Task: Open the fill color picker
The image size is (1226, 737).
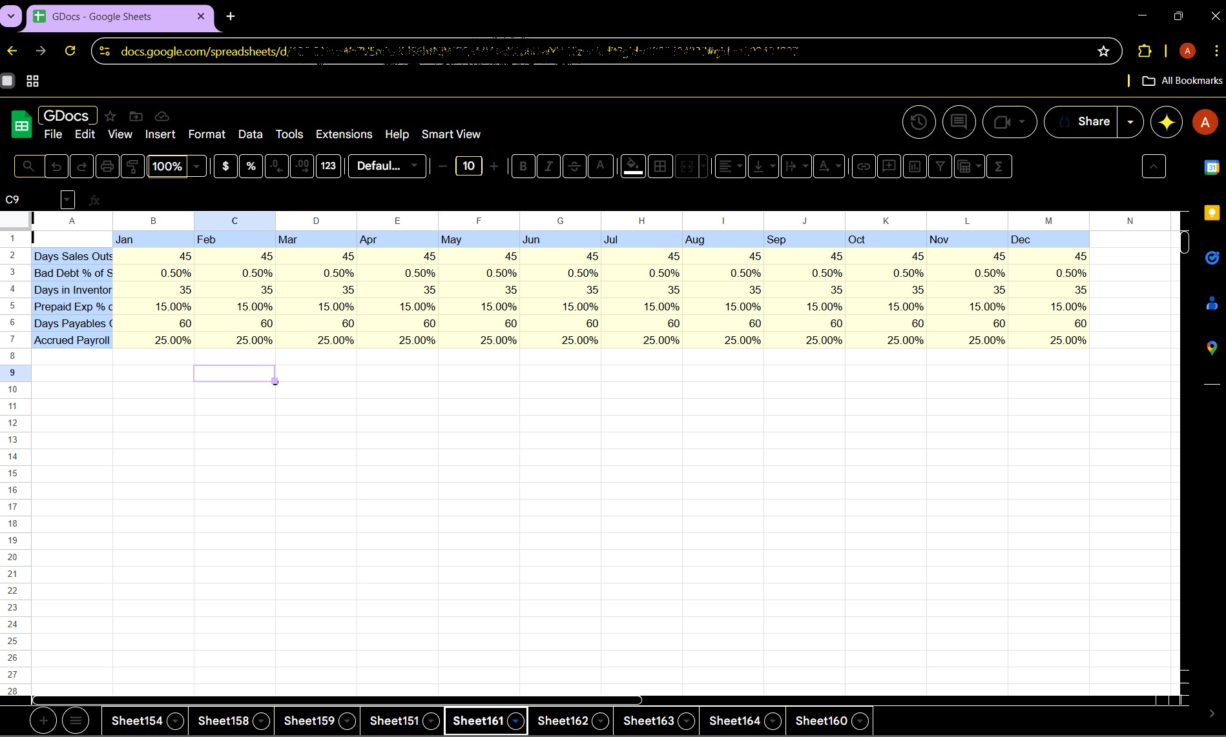Action: [x=633, y=167]
